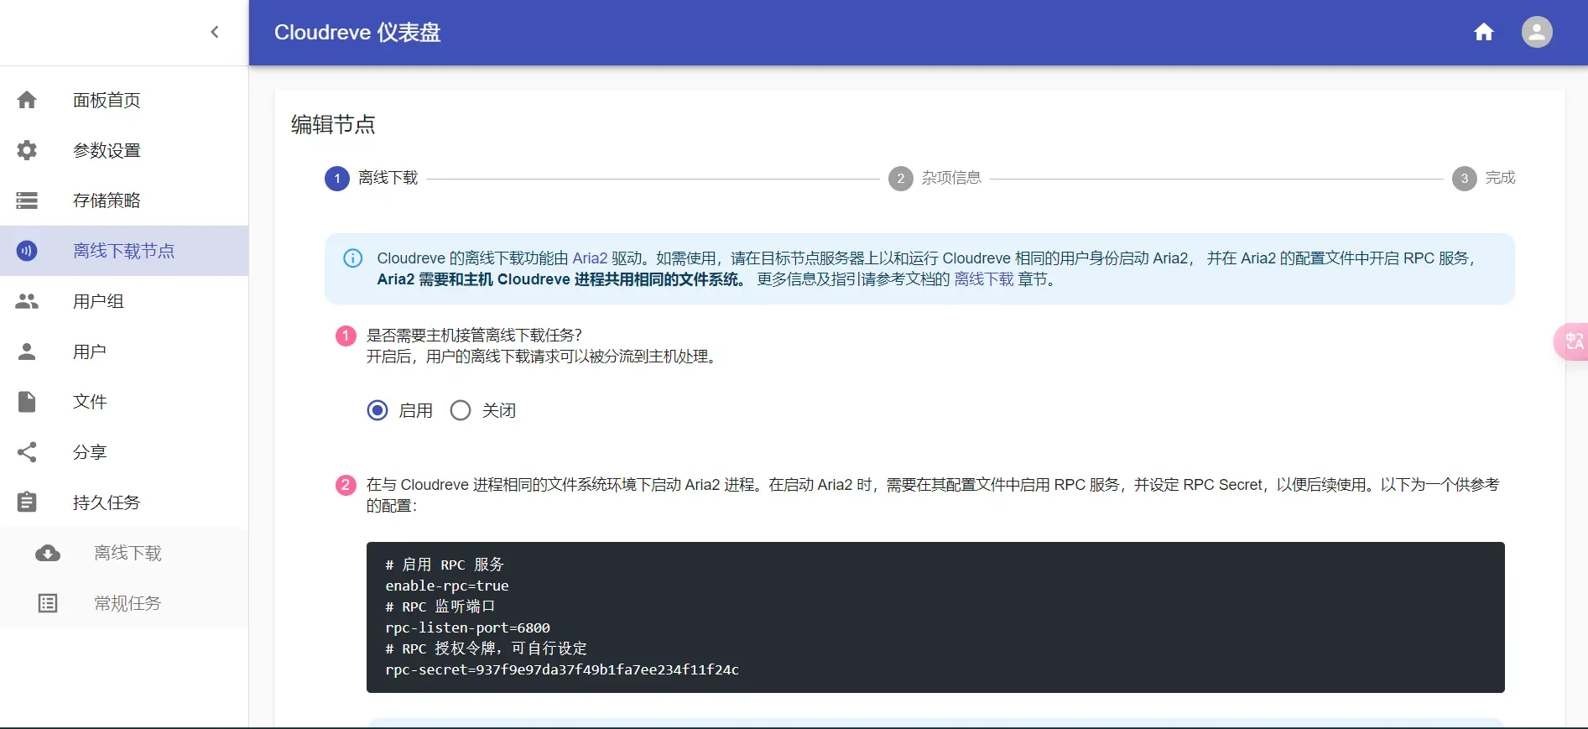Click the rpc-secret token line

point(562,669)
